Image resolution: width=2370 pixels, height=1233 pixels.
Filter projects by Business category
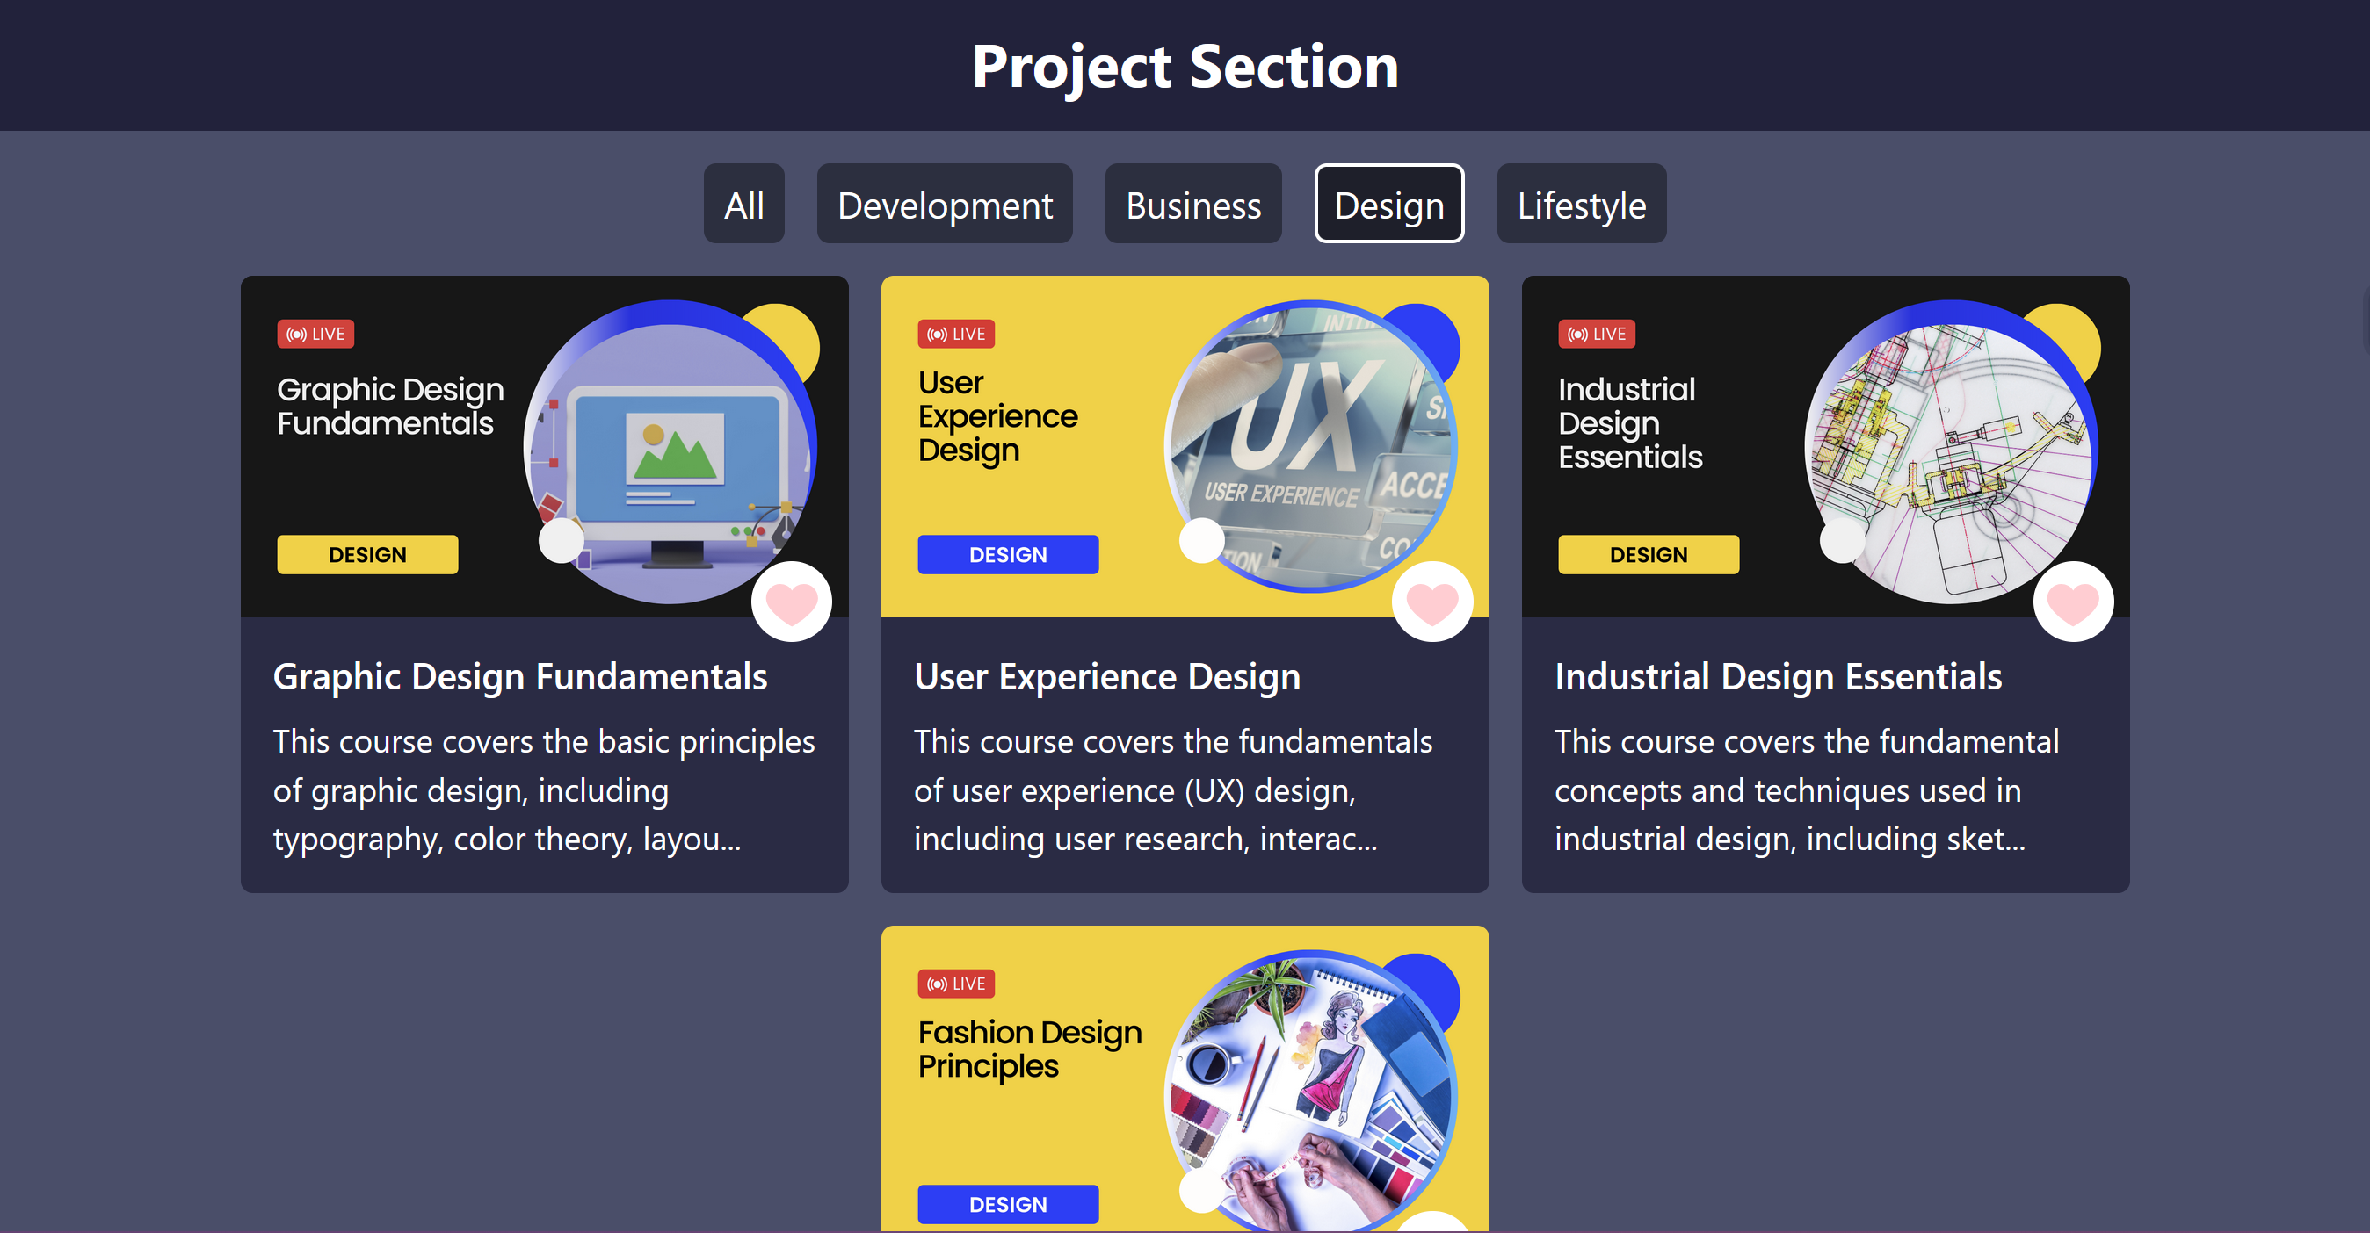point(1192,204)
